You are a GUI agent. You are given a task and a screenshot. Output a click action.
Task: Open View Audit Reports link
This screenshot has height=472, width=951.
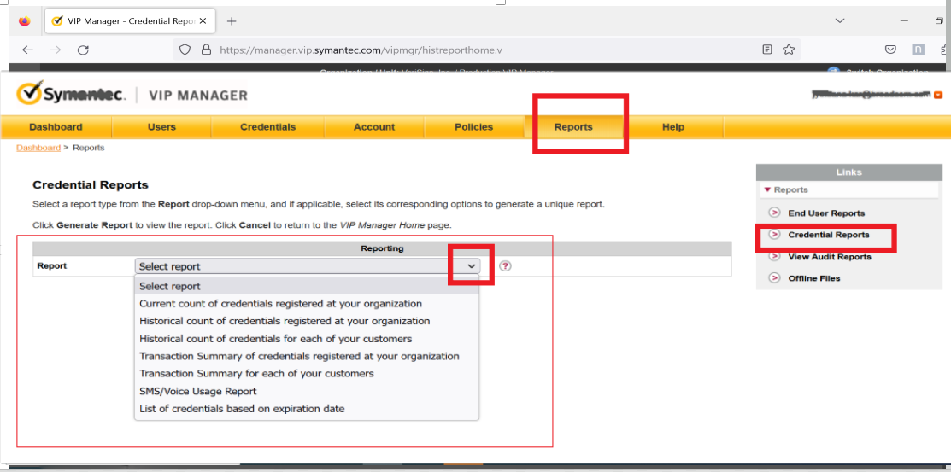coord(829,257)
